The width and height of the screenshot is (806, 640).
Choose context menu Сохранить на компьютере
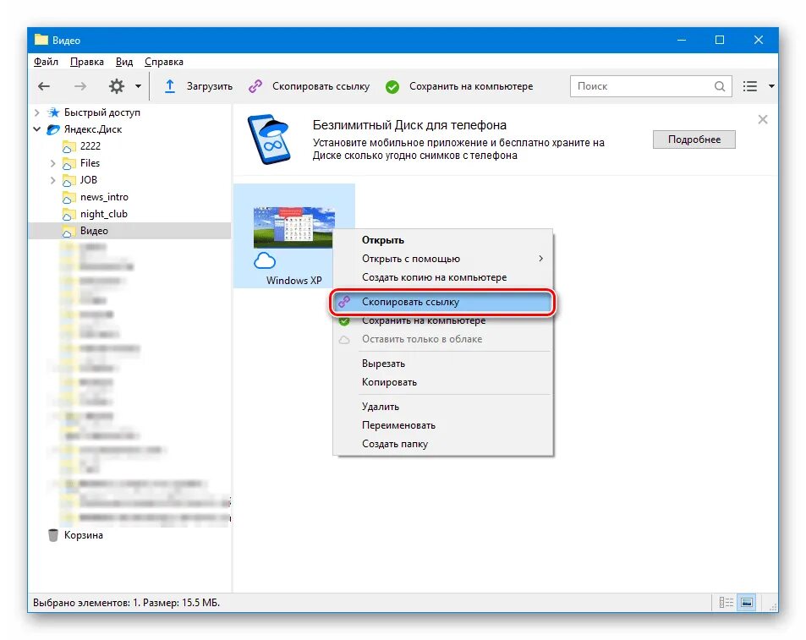443,321
